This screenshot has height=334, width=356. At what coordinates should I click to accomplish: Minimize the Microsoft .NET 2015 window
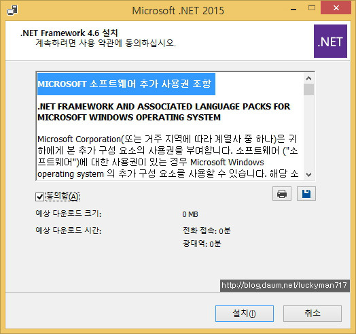pyautogui.click(x=293, y=9)
